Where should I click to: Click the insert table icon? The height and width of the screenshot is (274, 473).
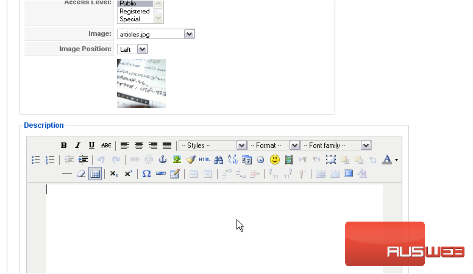coord(95,174)
